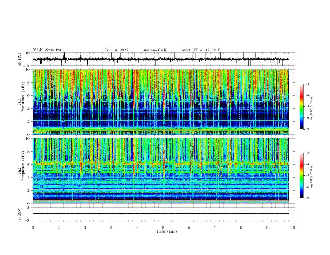Click the "-7" tick on lower color bar

[307, 198]
